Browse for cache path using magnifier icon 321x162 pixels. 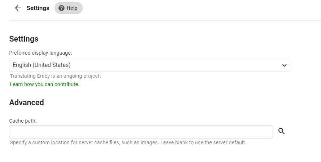click(x=282, y=131)
